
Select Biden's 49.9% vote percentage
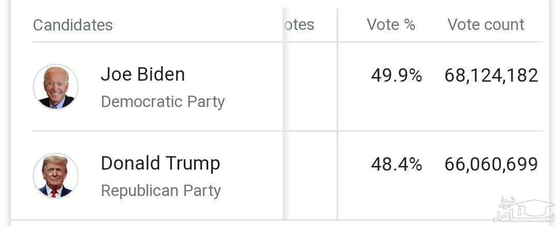click(x=396, y=76)
